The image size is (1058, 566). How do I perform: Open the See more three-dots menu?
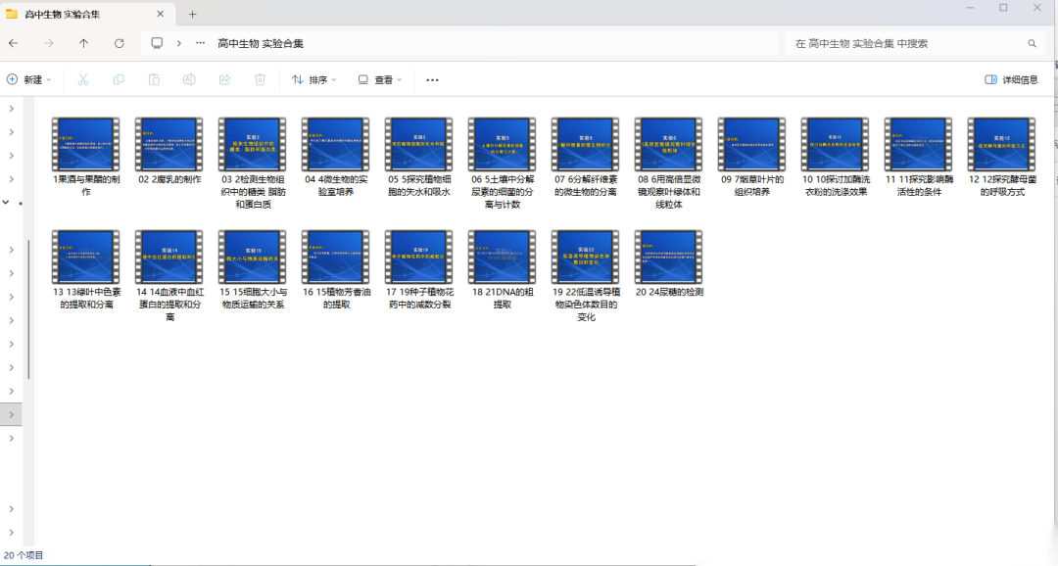pos(432,79)
